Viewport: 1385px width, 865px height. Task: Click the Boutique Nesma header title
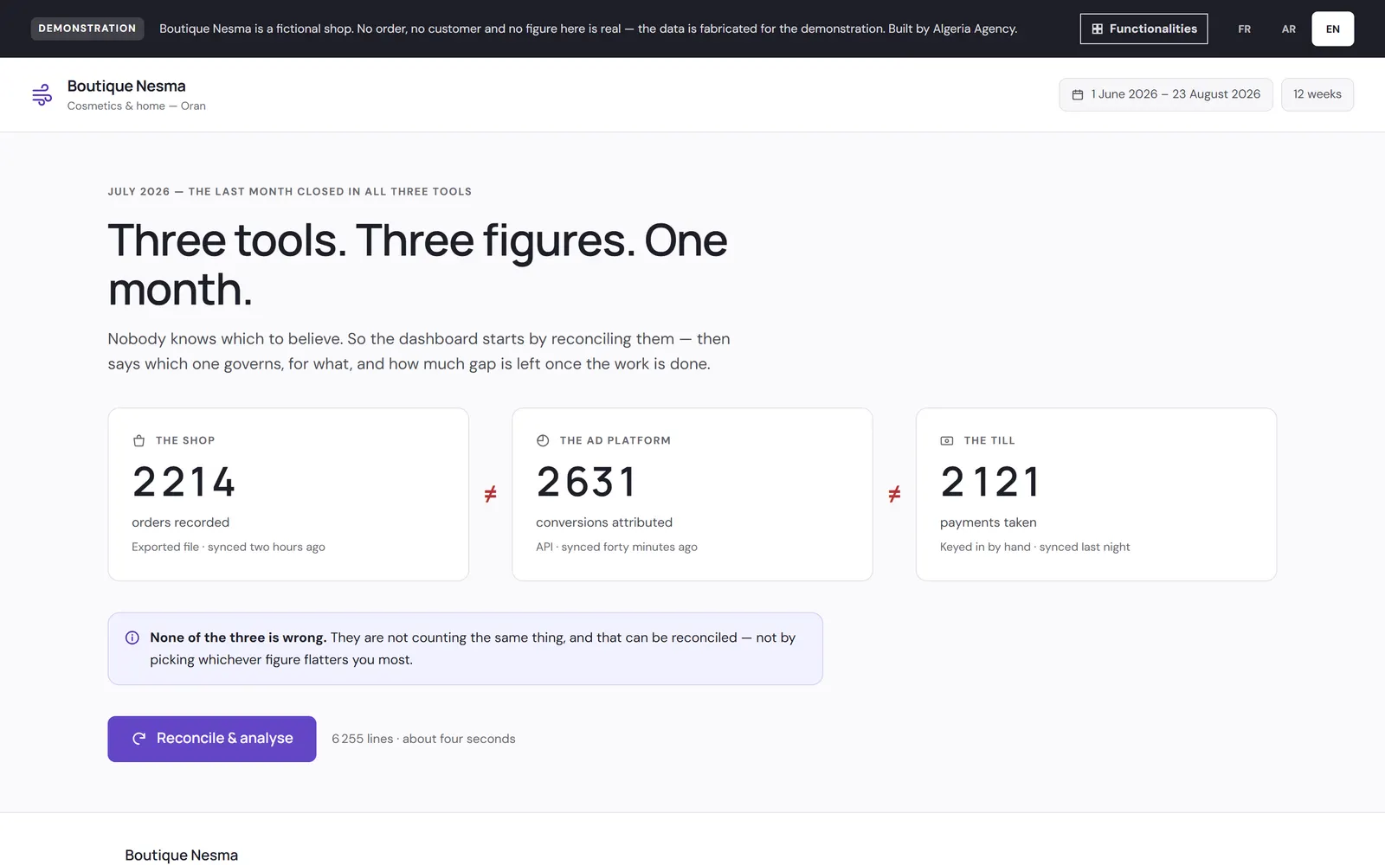(x=126, y=86)
